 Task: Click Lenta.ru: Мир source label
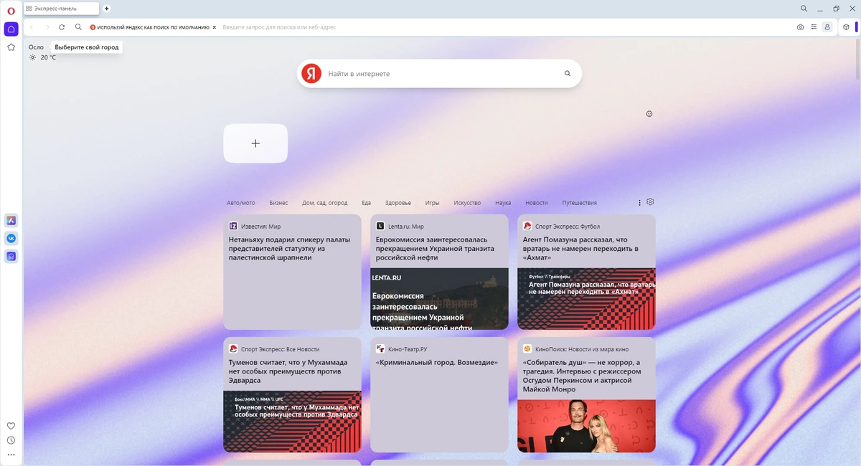coord(405,226)
